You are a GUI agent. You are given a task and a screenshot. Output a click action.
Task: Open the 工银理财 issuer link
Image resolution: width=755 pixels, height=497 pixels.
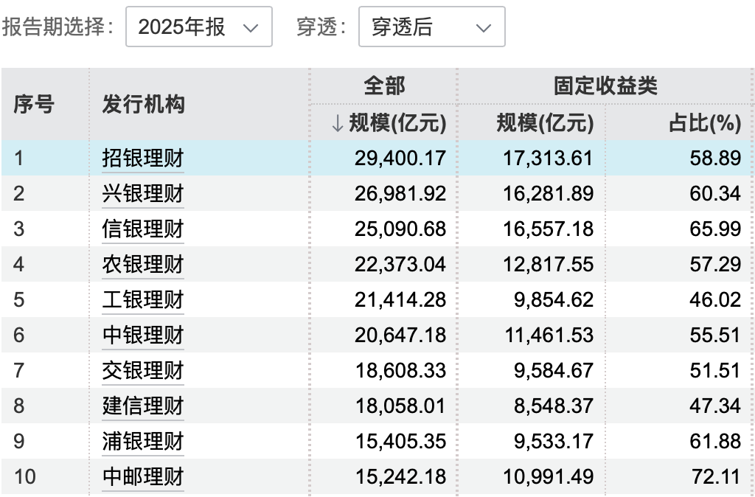[x=143, y=299]
